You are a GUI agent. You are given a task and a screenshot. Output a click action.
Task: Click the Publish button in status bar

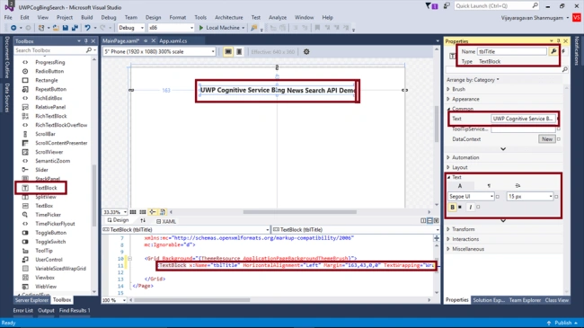tap(562, 323)
